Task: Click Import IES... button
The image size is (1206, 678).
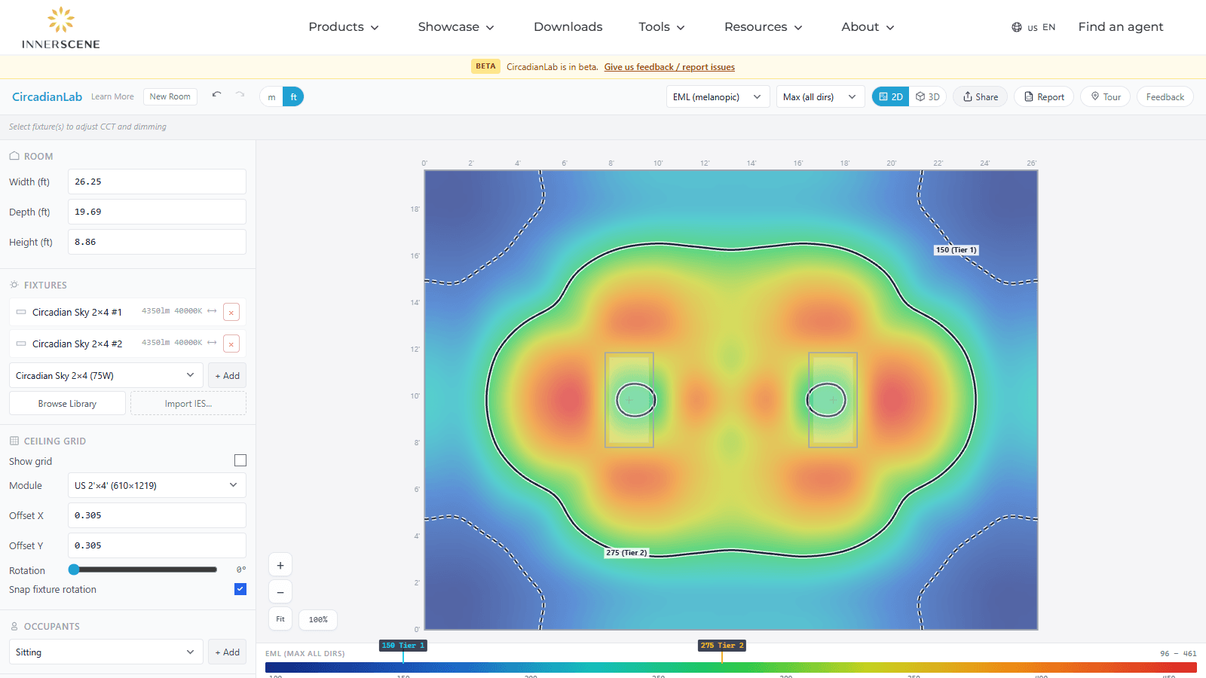Action: coord(188,403)
